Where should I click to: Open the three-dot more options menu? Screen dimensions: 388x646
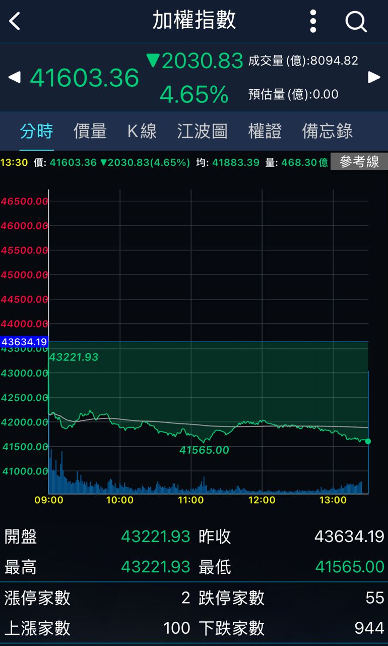click(x=313, y=21)
